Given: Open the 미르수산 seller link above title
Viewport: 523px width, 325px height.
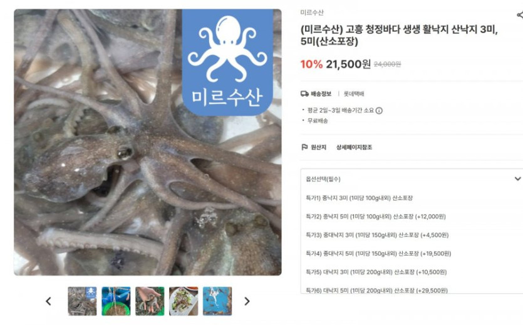Looking at the screenshot, I should click(x=312, y=12).
